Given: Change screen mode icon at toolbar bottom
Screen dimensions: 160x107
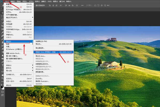Looking at the screenshot, I should pyautogui.click(x=2, y=95).
